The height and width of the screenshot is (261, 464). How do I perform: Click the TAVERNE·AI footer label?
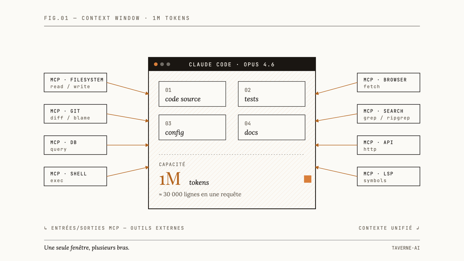pyautogui.click(x=406, y=248)
